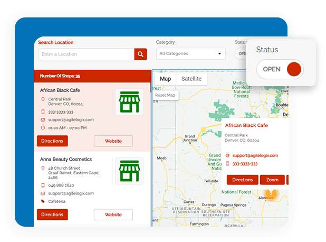Click African Black Cafe title in map popup
This screenshot has height=242, width=326.
246,125
